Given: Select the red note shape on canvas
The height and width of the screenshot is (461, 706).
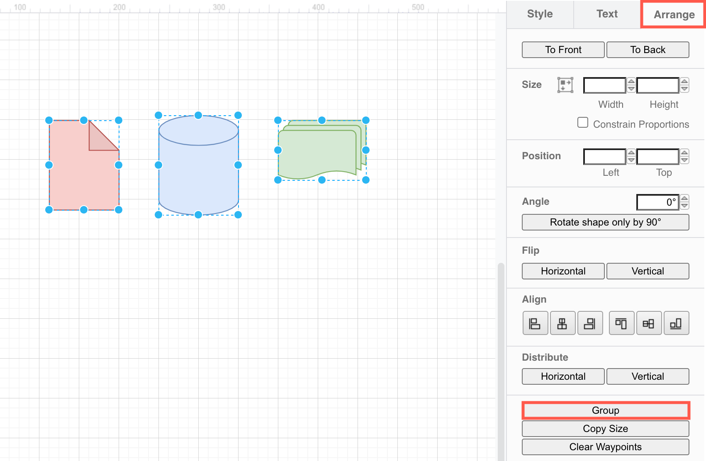Looking at the screenshot, I should pos(83,174).
